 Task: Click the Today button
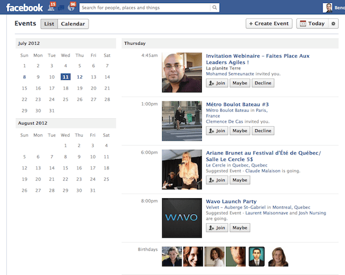pyautogui.click(x=312, y=24)
